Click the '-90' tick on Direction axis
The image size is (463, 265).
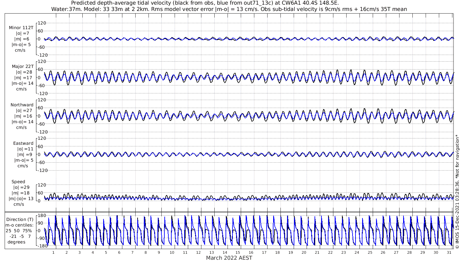(42, 238)
